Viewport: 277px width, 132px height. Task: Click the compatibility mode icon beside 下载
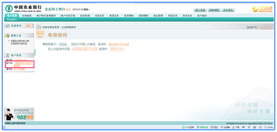243,127
